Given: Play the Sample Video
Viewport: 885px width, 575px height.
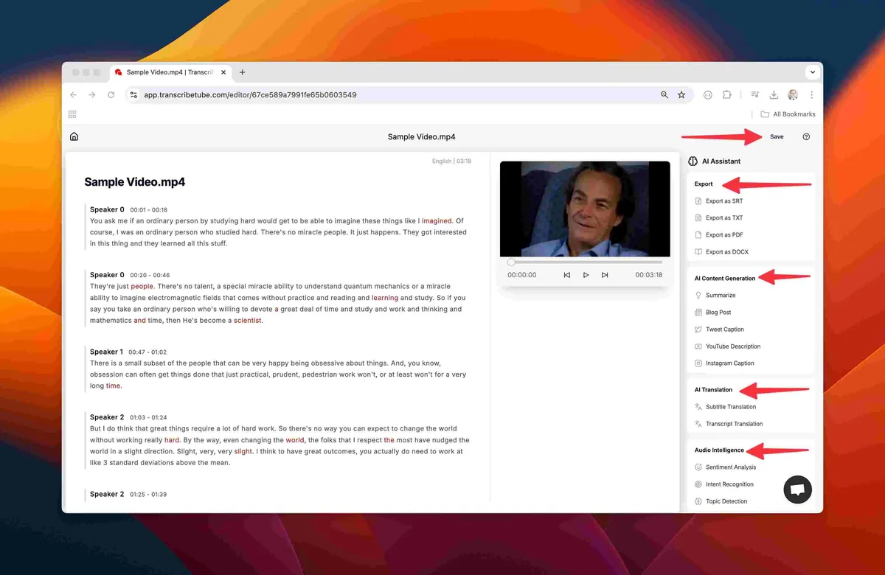Looking at the screenshot, I should (x=586, y=275).
